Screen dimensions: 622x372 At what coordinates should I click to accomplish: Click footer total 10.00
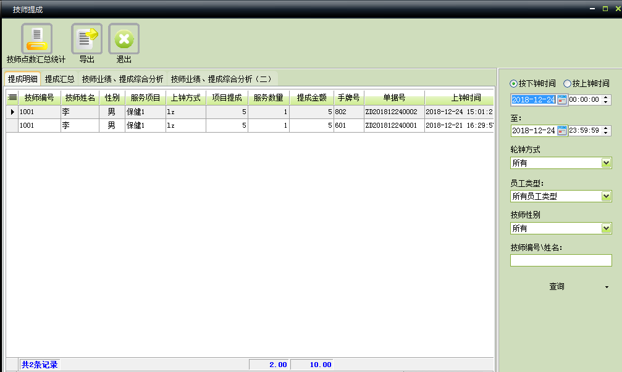tap(312, 365)
